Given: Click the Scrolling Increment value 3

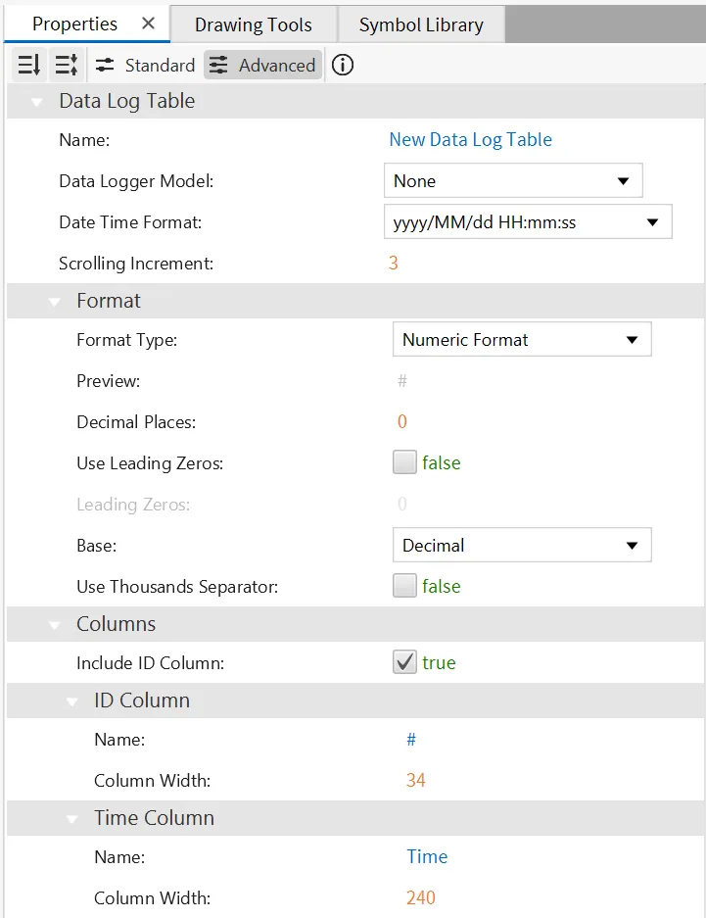Looking at the screenshot, I should (x=394, y=264).
